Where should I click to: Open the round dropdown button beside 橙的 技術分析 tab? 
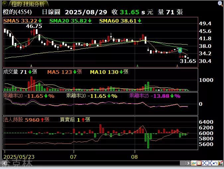pyautogui.click(x=5, y=4)
